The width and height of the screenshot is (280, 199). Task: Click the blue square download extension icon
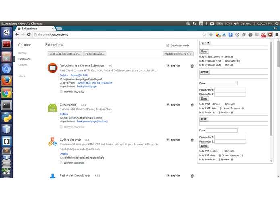[230, 35]
